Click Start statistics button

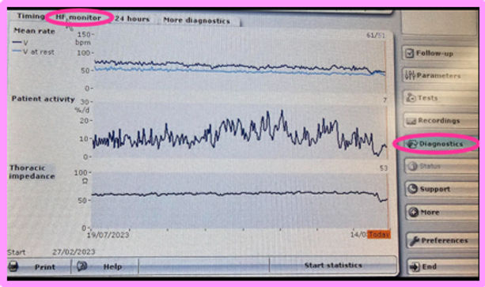(x=333, y=266)
